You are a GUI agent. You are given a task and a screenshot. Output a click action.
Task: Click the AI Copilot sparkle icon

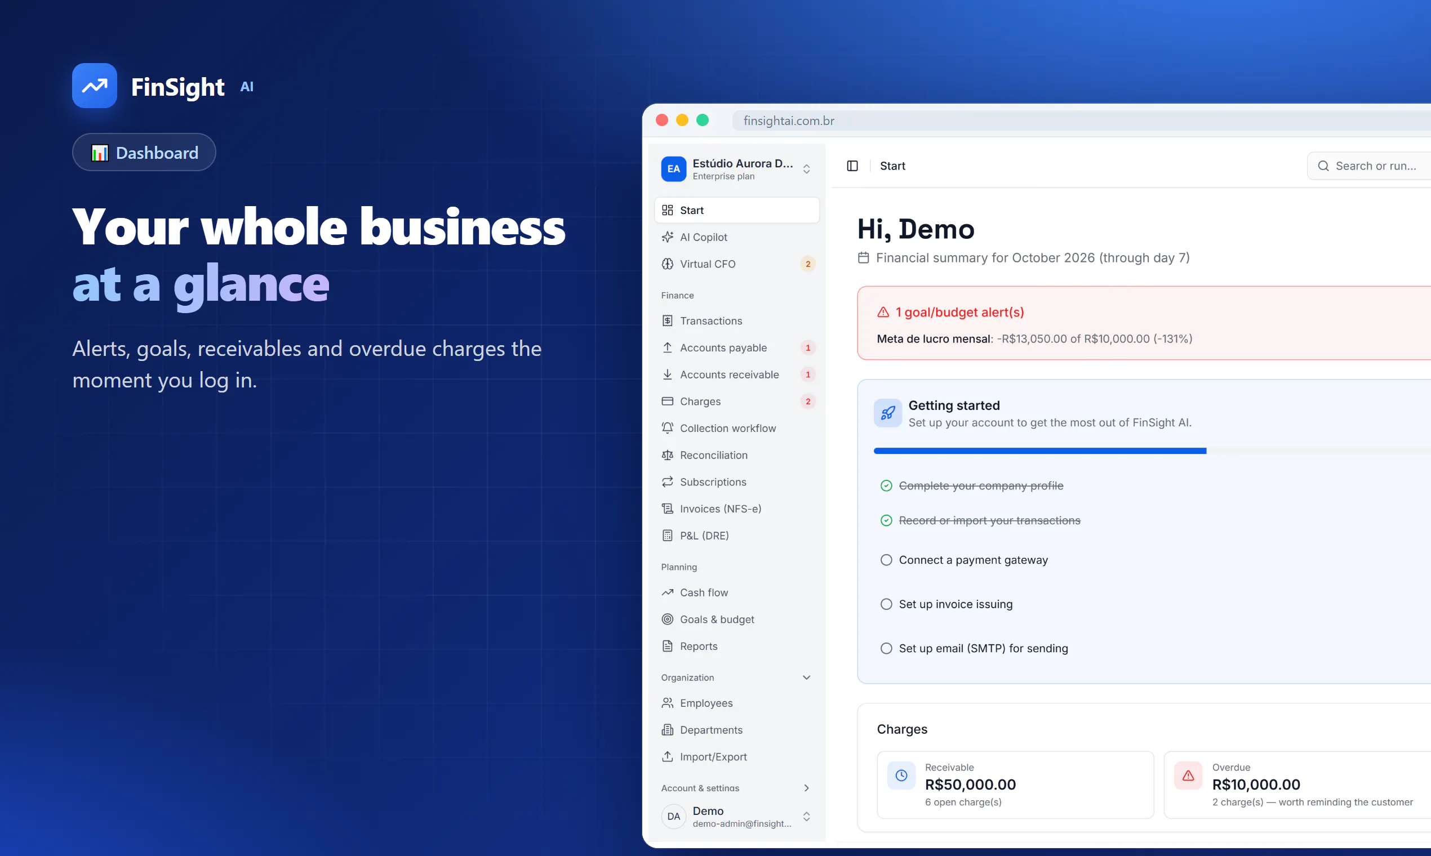(668, 237)
